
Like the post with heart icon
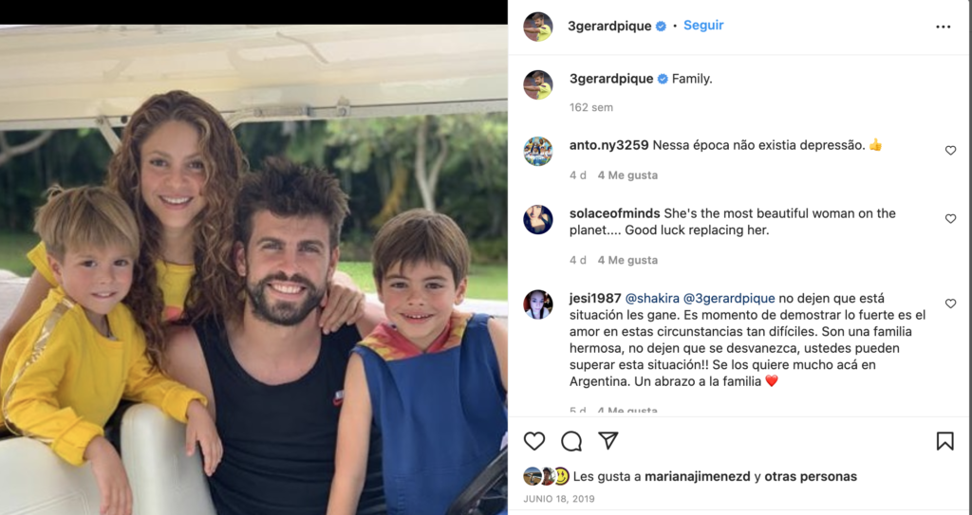tap(534, 441)
